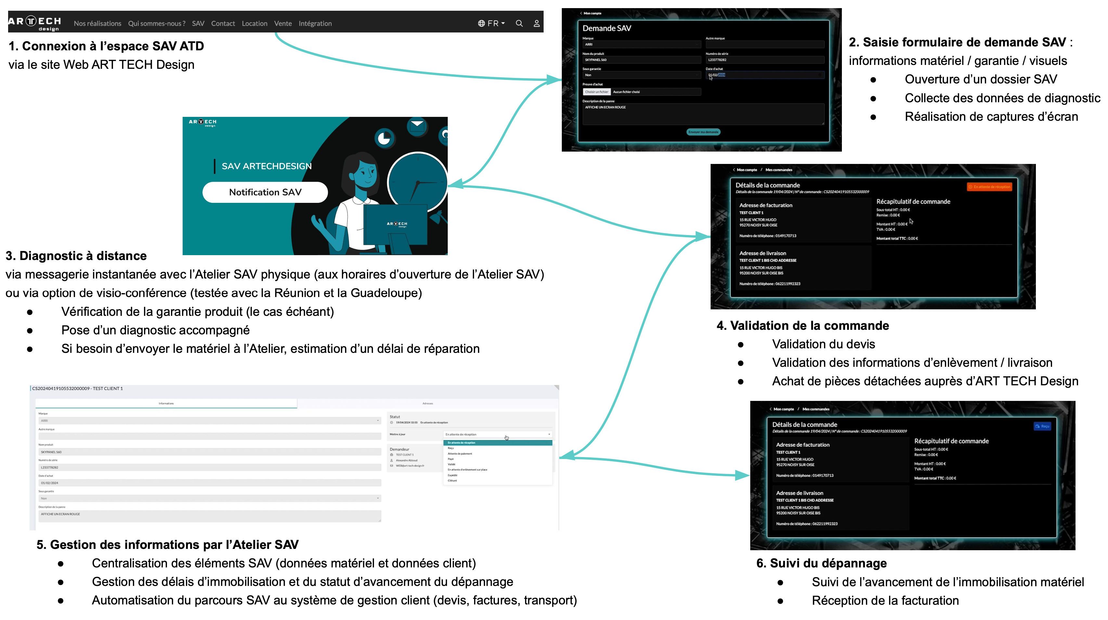
Task: Click the globe language icon next to FR
Action: click(481, 23)
